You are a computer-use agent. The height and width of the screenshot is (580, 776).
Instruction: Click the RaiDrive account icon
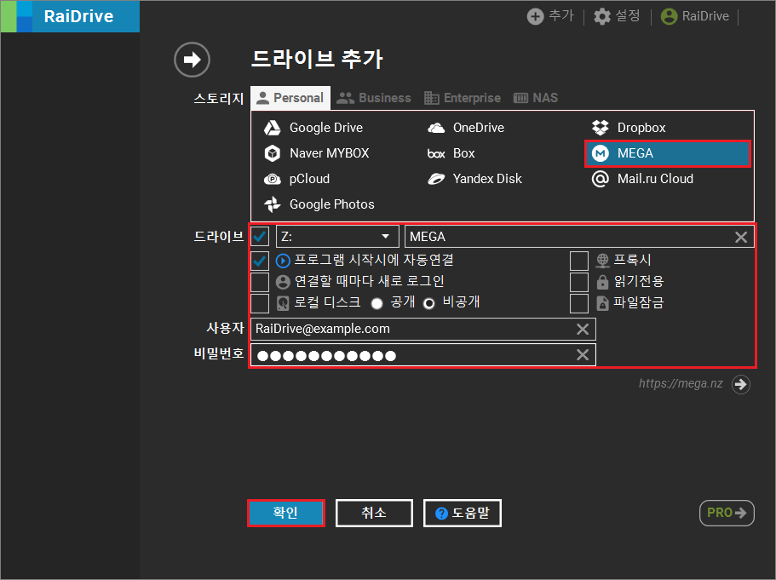point(669,16)
